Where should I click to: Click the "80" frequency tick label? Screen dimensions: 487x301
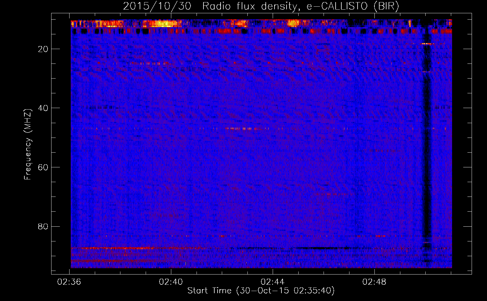coord(43,226)
